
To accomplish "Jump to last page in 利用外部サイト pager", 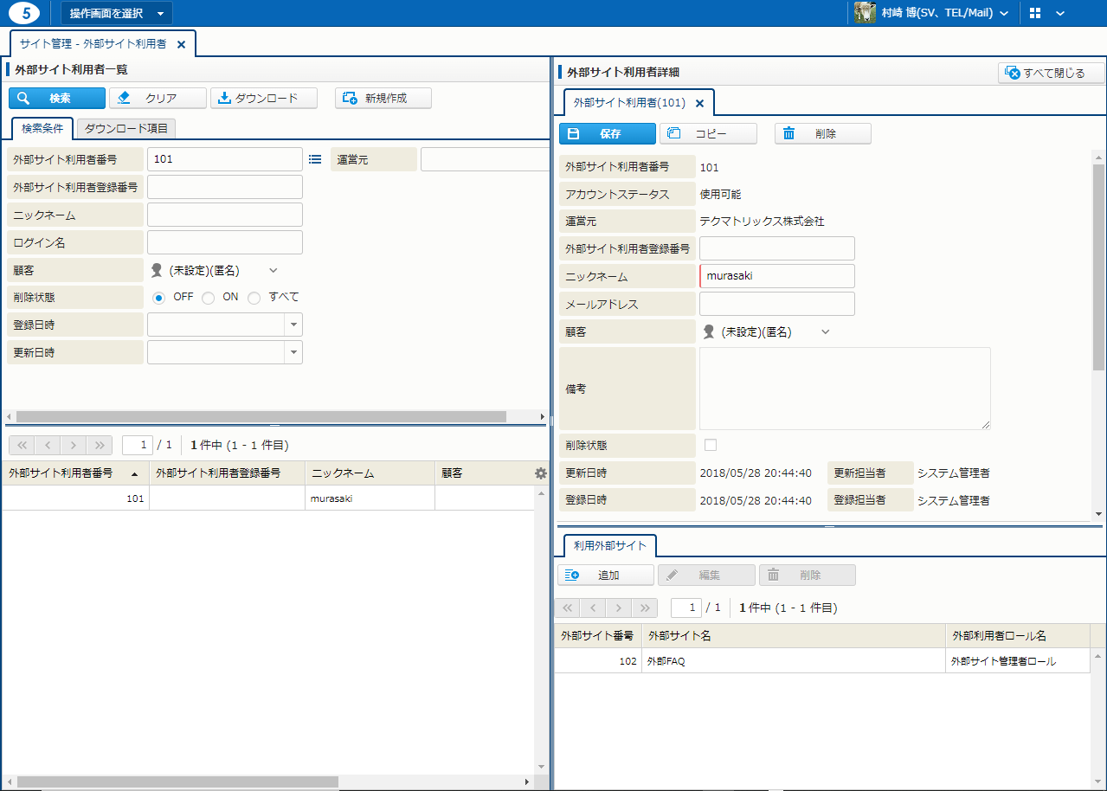I will tap(645, 608).
